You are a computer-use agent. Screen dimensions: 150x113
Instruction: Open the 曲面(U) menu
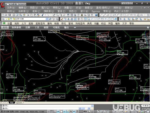(x=89, y=8)
